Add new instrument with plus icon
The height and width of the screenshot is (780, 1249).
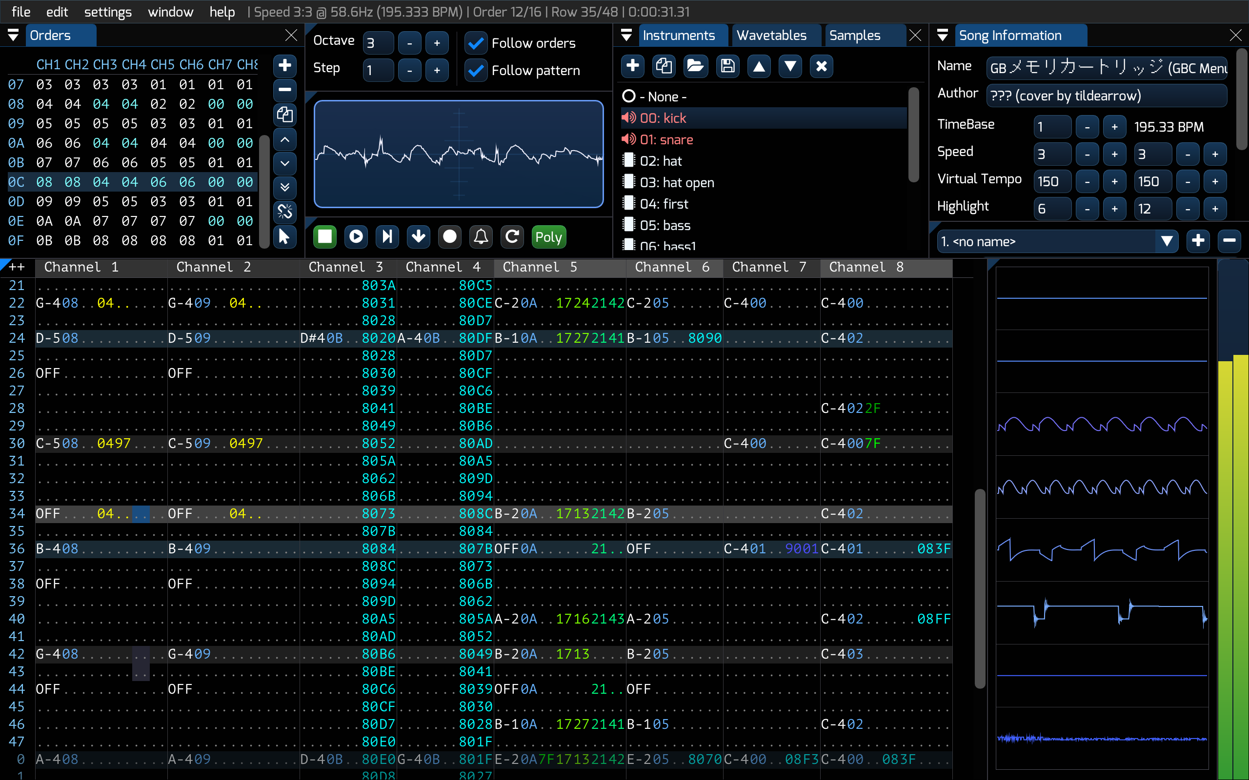pyautogui.click(x=633, y=66)
